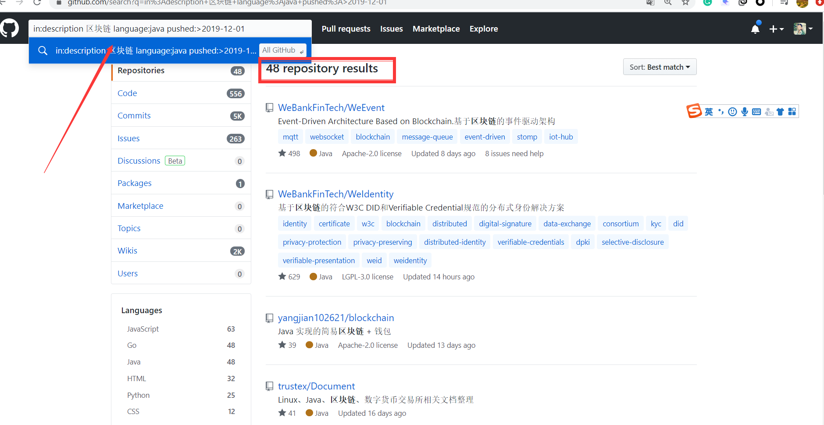Filter by Python language
Viewport: 824px width, 425px height.
click(181, 395)
